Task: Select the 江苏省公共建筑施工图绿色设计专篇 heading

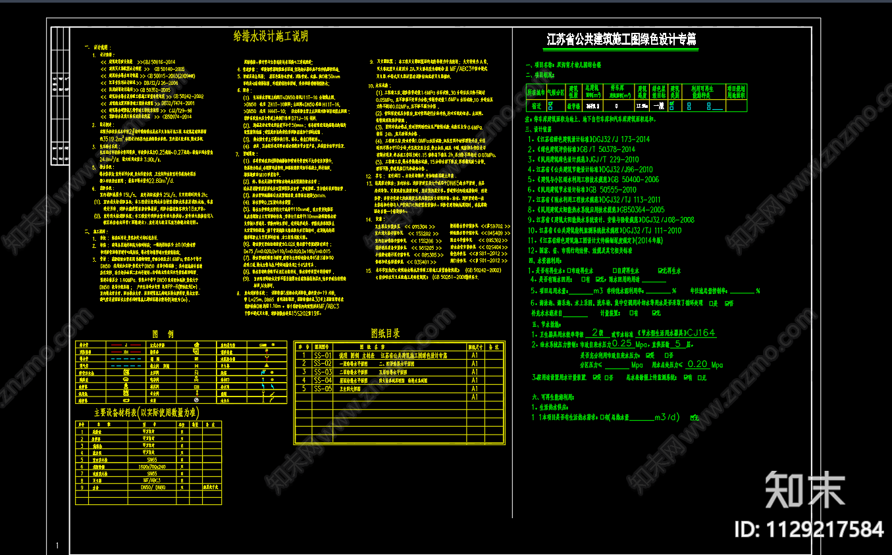Action: pos(621,39)
